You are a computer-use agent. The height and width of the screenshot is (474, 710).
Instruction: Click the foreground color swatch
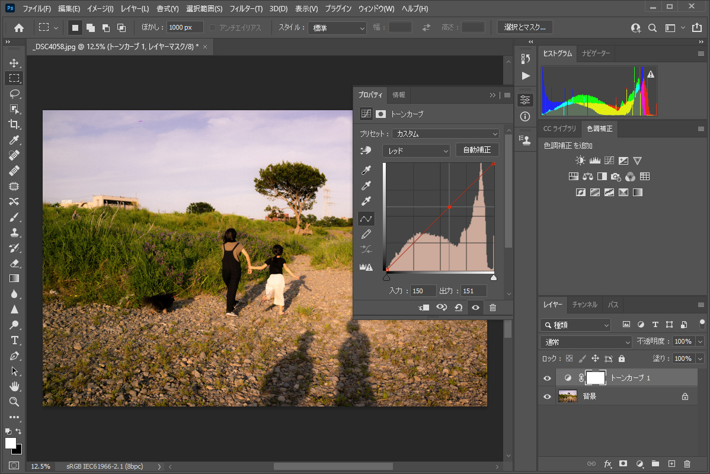(x=11, y=443)
